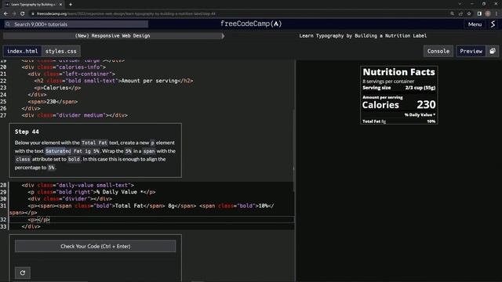This screenshot has width=502, height=282.
Task: Open preview in new window icon
Action: (x=493, y=51)
